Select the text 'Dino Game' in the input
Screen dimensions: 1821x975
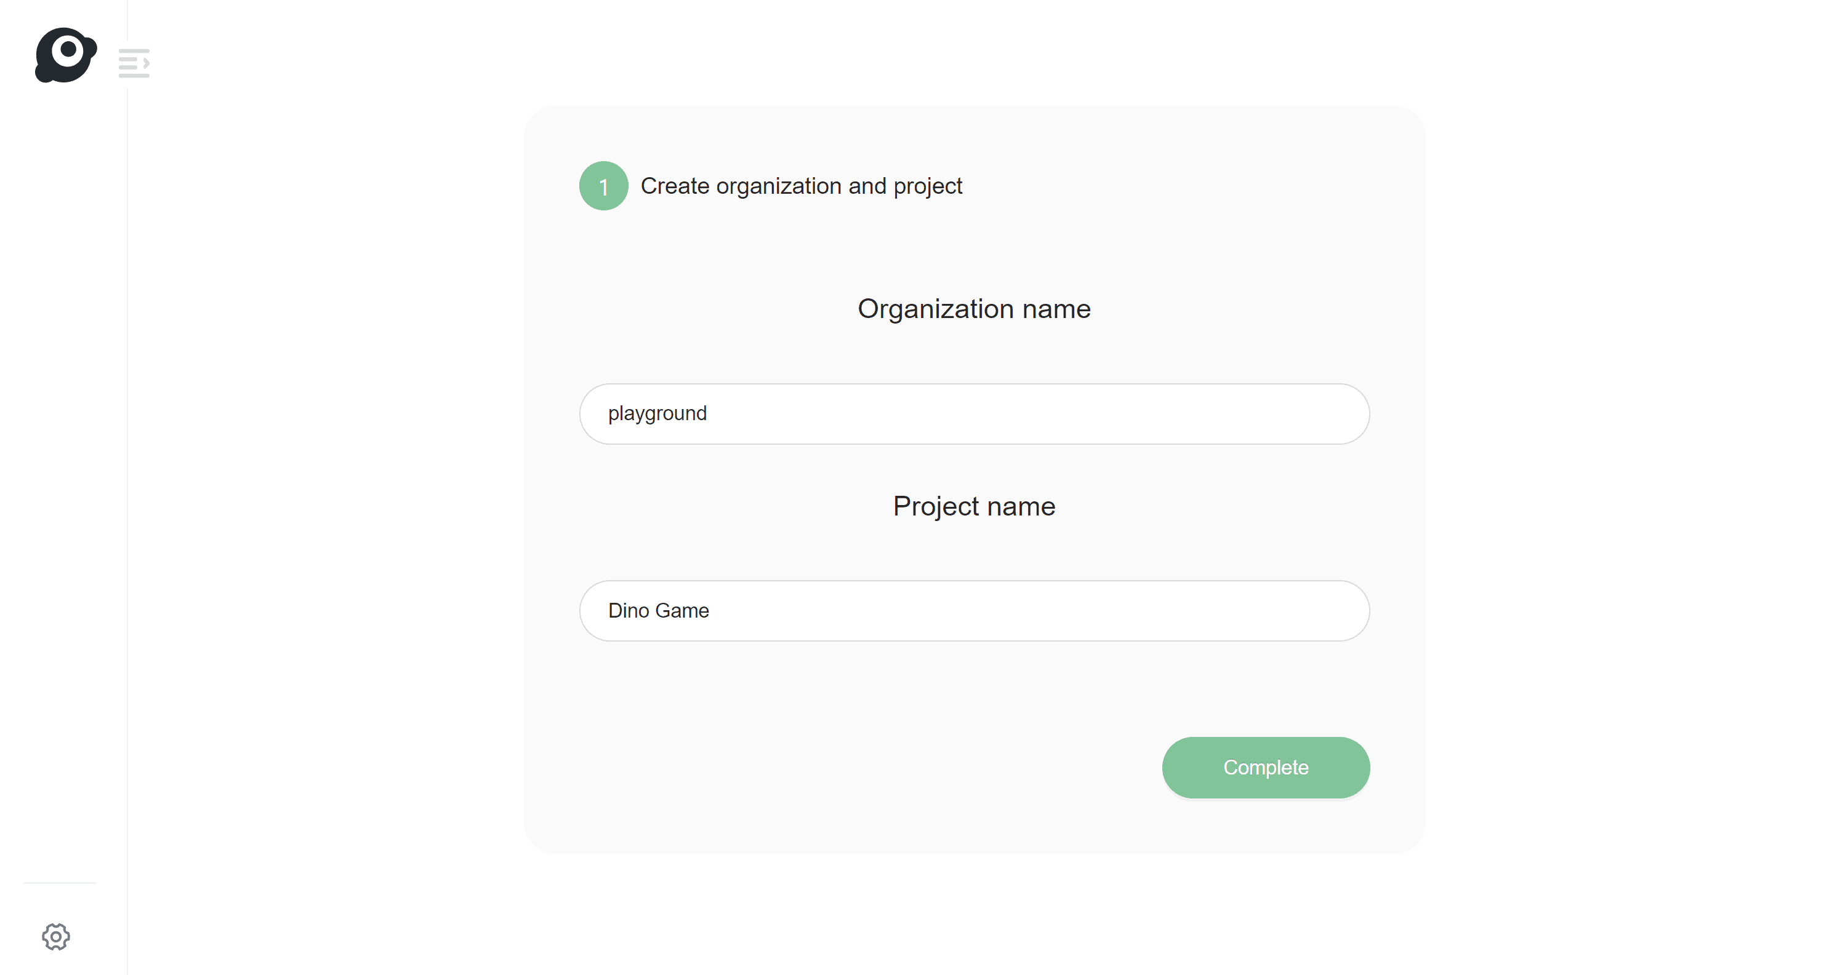(x=658, y=610)
